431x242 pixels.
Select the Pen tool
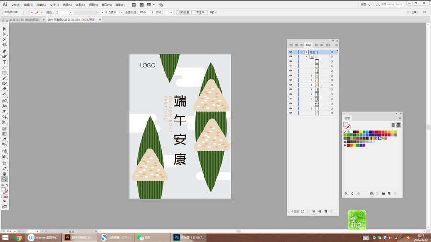click(x=4, y=51)
